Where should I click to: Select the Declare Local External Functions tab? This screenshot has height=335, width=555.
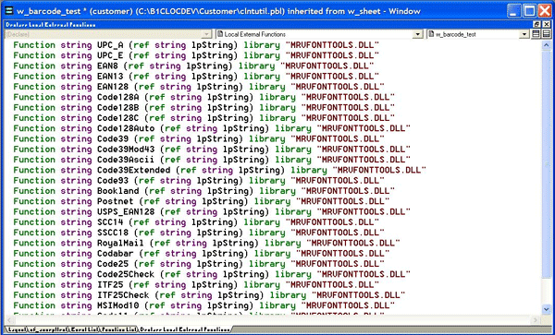(184, 329)
